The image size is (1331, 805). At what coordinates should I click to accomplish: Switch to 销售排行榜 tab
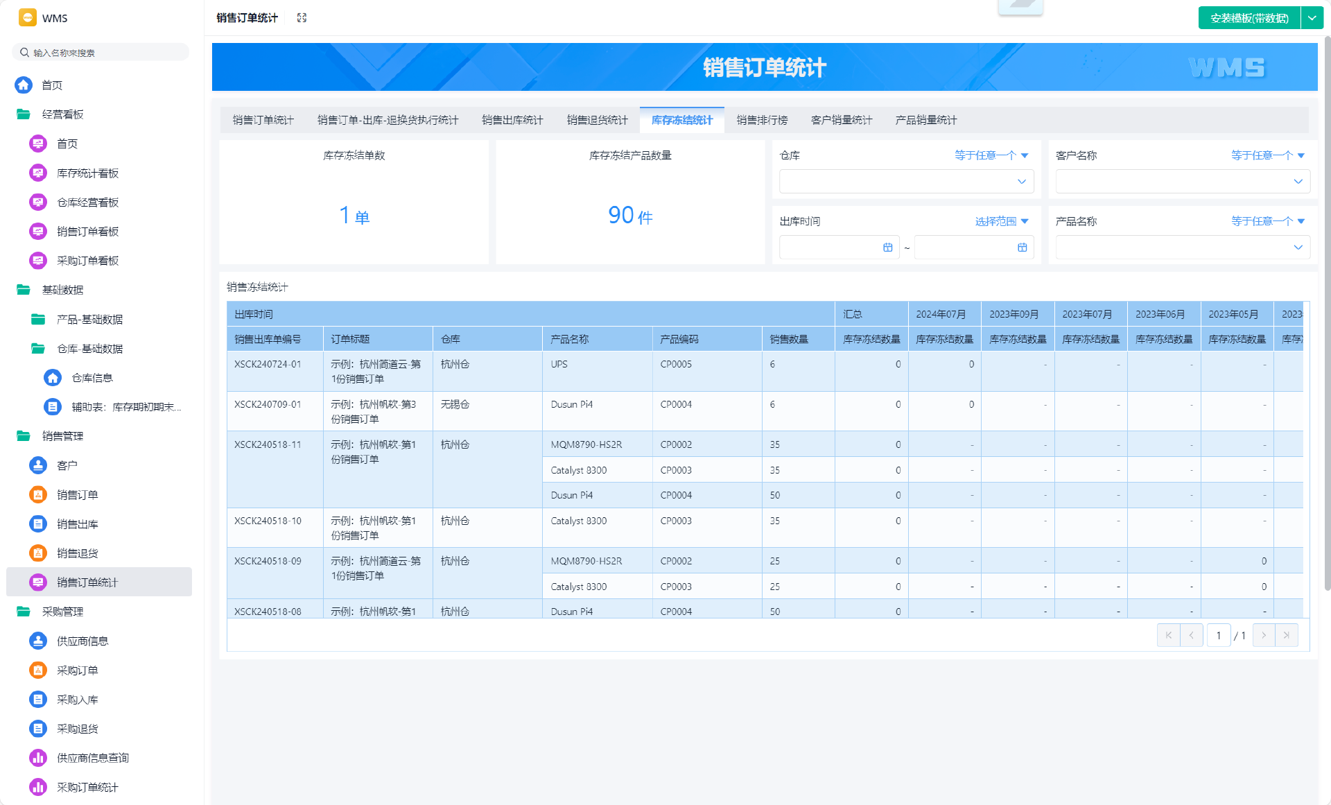762,120
